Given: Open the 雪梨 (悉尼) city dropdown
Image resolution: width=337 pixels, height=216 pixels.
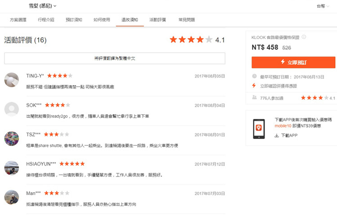Looking at the screenshot, I should [x=43, y=6].
